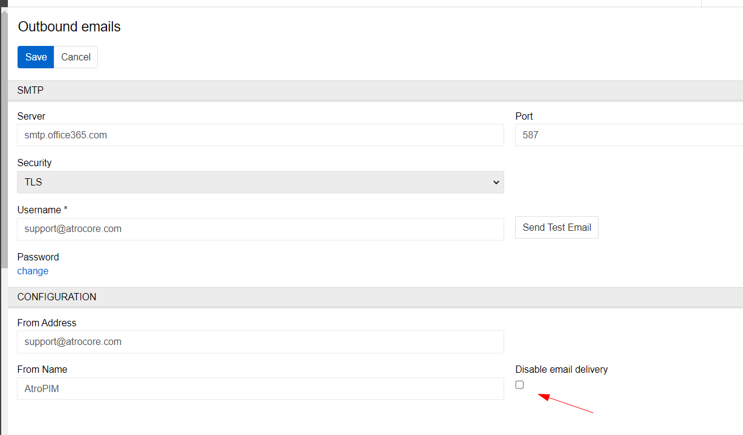Click the Username field label
Screen dimensions: 743x435
pyautogui.click(x=42, y=210)
